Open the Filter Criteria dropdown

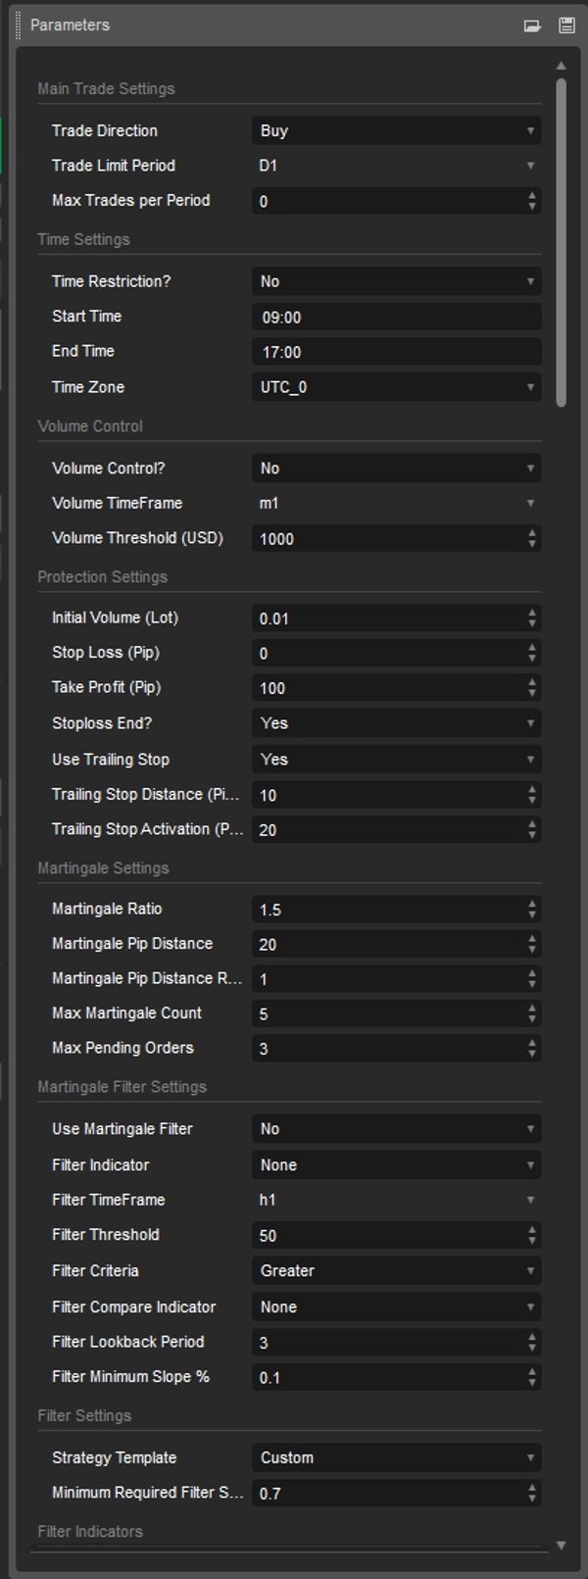pyautogui.click(x=395, y=1270)
